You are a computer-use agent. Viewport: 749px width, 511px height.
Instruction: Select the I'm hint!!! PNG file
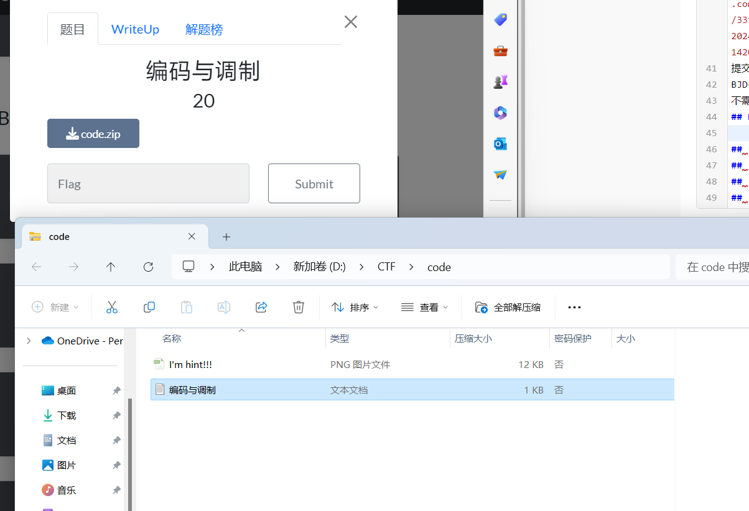tap(412, 364)
